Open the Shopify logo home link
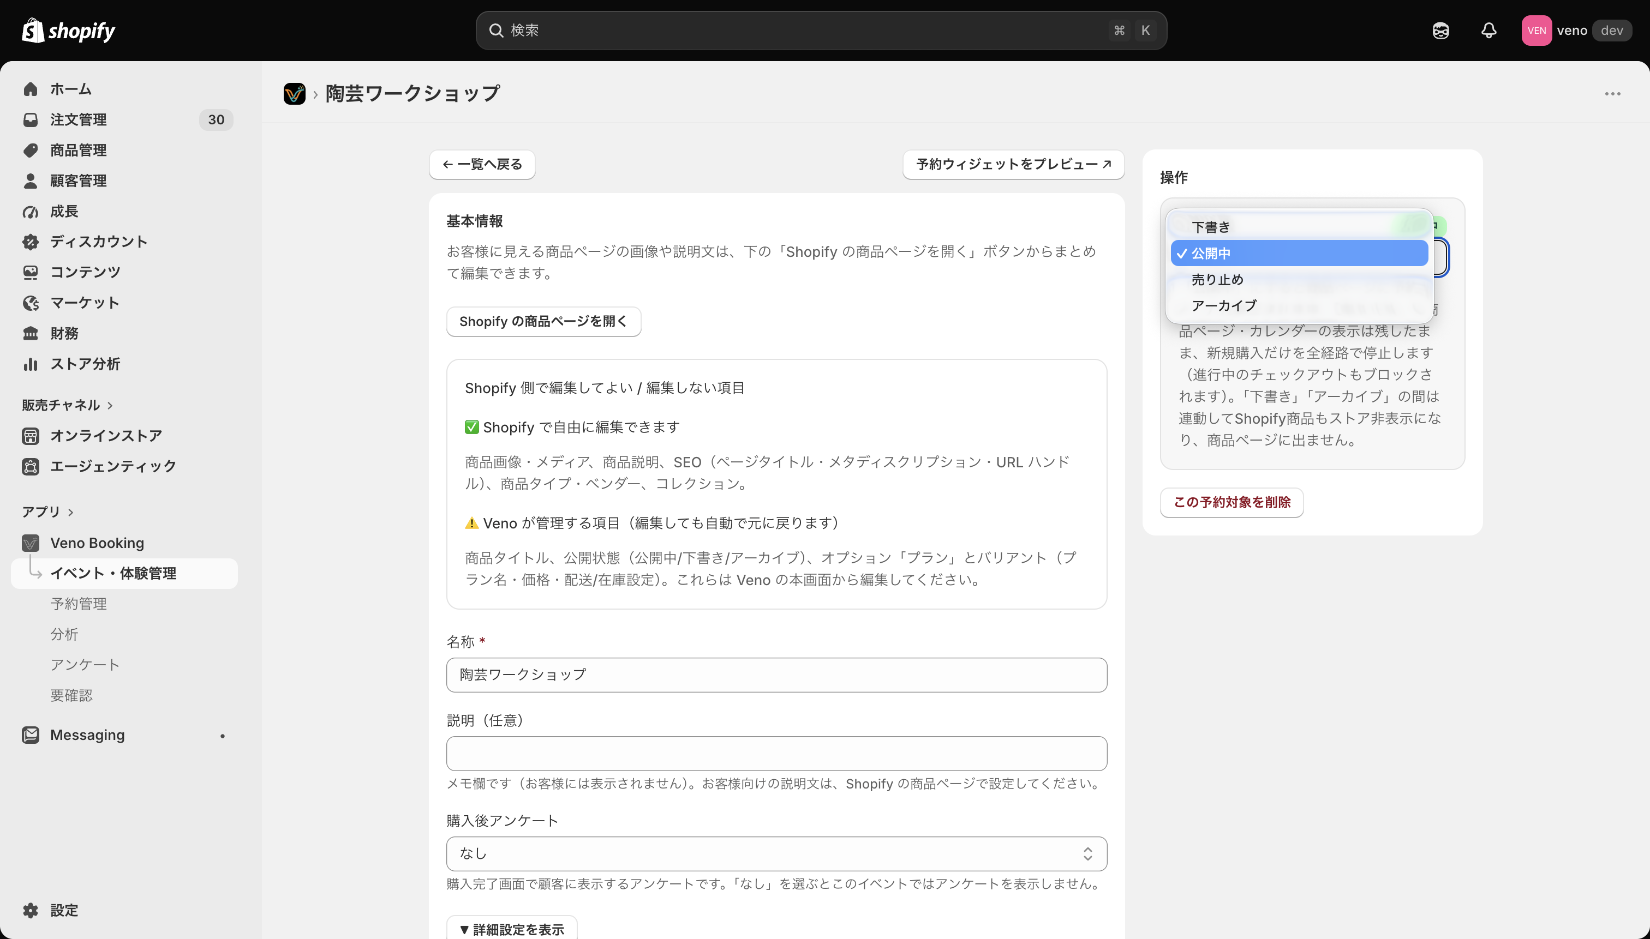The image size is (1650, 939). click(x=68, y=31)
